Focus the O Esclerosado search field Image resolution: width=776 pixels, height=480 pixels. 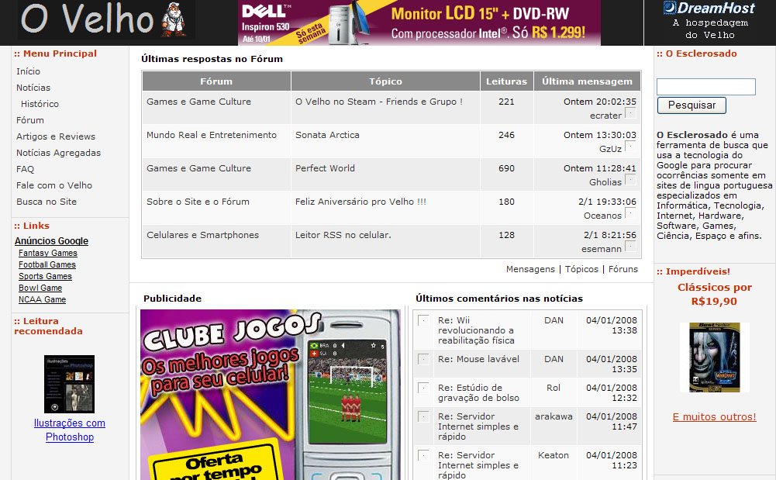coord(705,87)
